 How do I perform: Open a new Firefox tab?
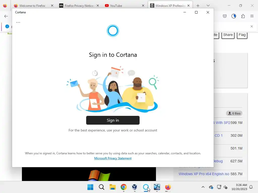[x=198, y=6]
